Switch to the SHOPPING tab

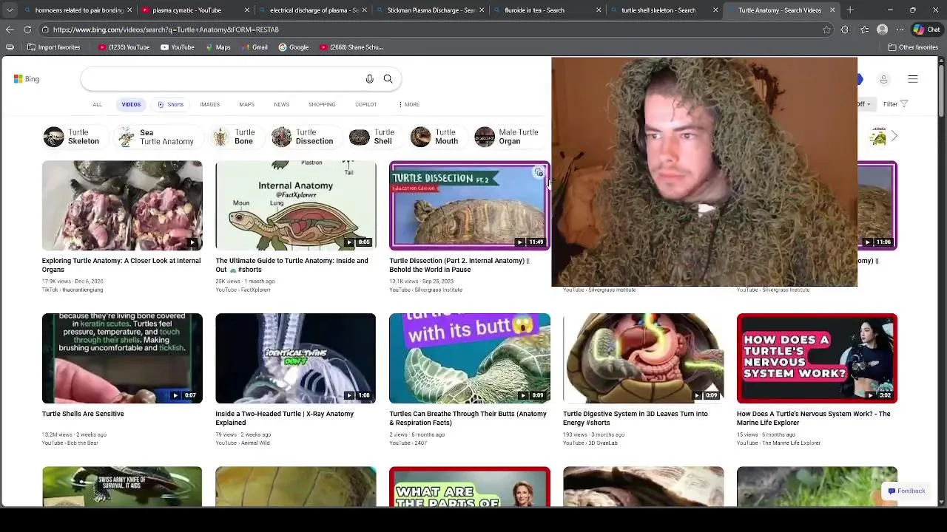pos(322,104)
